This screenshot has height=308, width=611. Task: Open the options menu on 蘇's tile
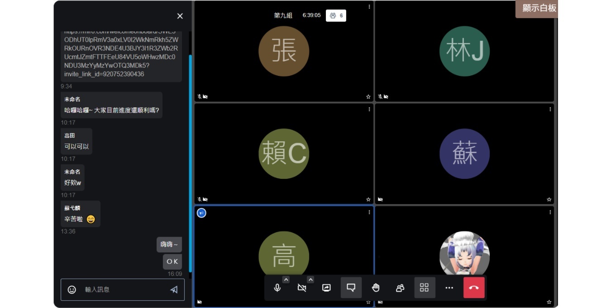[x=550, y=109]
